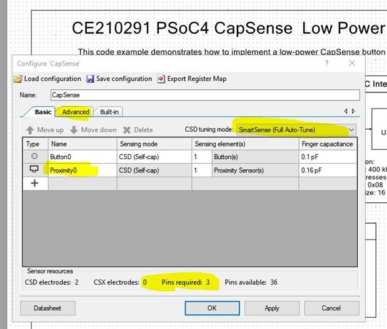This screenshot has width=387, height=329.
Task: Click the Proximity0 sensor type icon
Action: (x=34, y=169)
